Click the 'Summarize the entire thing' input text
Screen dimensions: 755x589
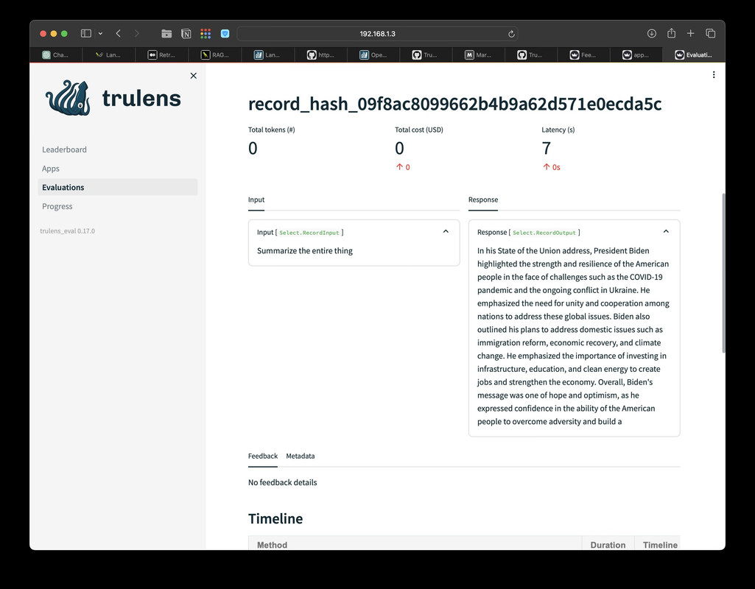pos(305,251)
